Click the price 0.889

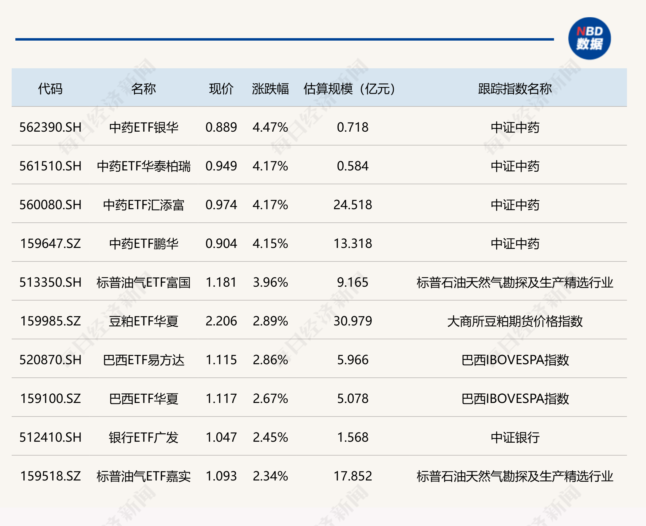(221, 127)
